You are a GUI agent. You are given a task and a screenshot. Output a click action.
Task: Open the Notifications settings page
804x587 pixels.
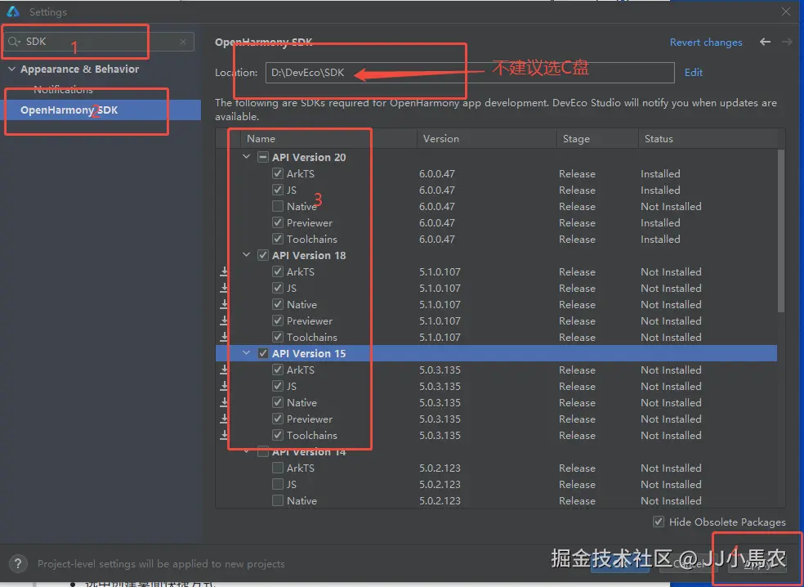coord(63,89)
